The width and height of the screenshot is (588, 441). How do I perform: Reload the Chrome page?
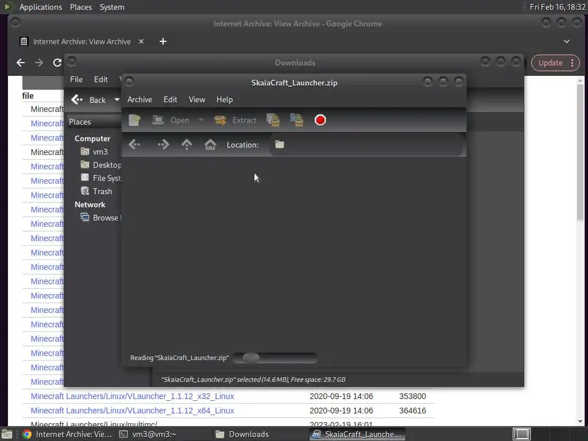click(57, 63)
